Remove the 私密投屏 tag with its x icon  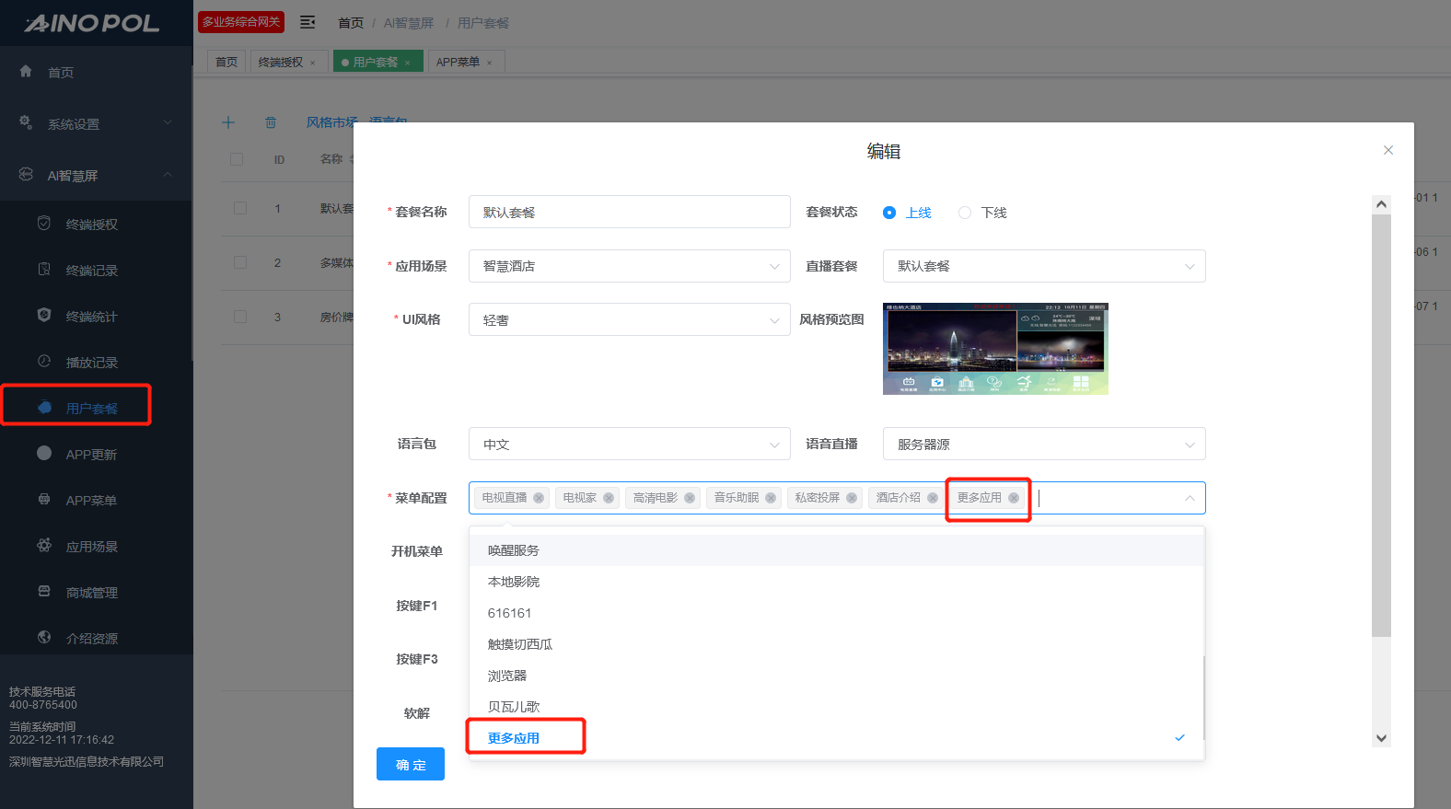(x=852, y=498)
